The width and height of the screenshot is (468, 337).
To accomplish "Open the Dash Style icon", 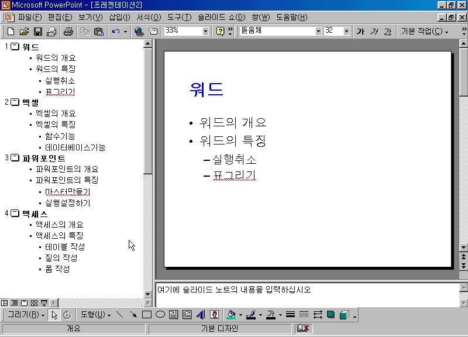I will (x=304, y=315).
